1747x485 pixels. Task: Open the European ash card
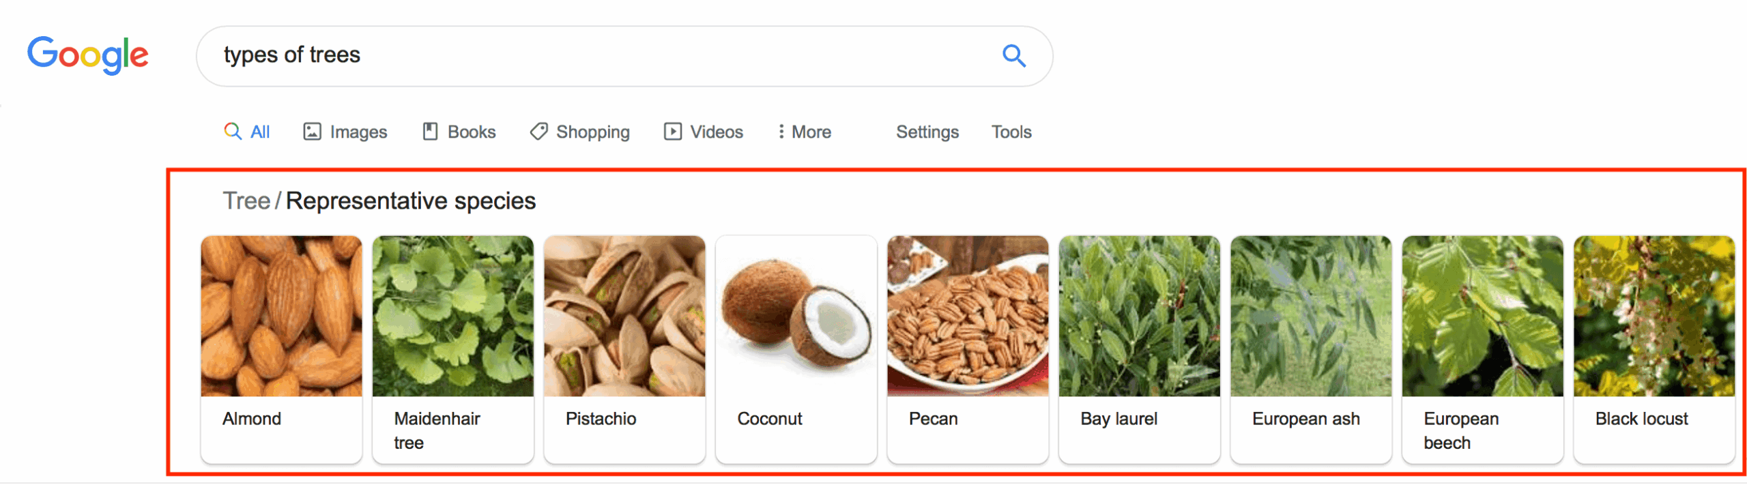click(x=1310, y=348)
